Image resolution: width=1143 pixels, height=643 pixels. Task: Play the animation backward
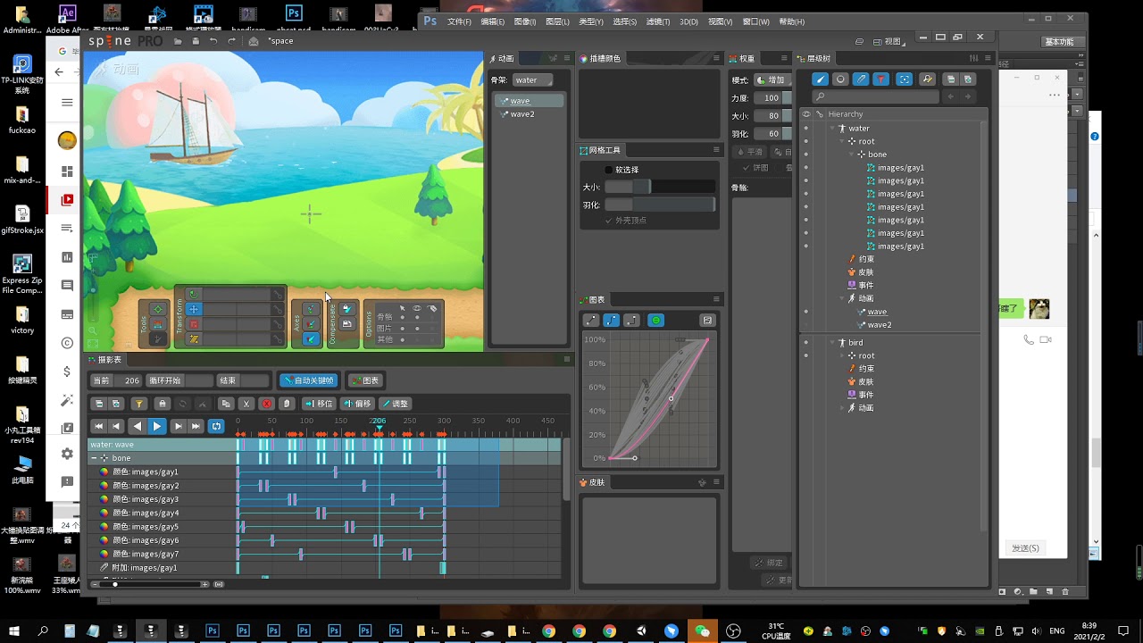coord(138,426)
